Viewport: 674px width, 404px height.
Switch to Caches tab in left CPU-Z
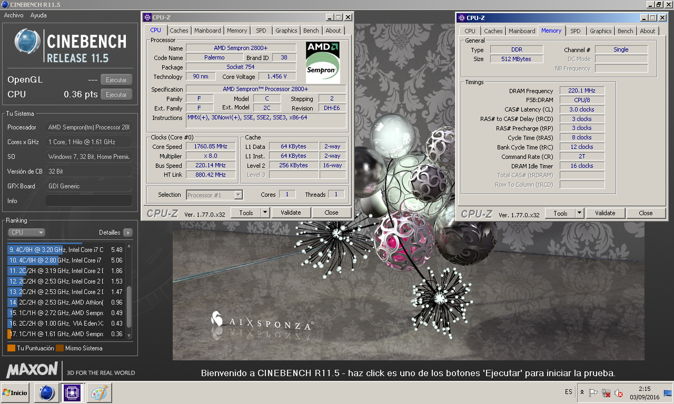(x=179, y=31)
